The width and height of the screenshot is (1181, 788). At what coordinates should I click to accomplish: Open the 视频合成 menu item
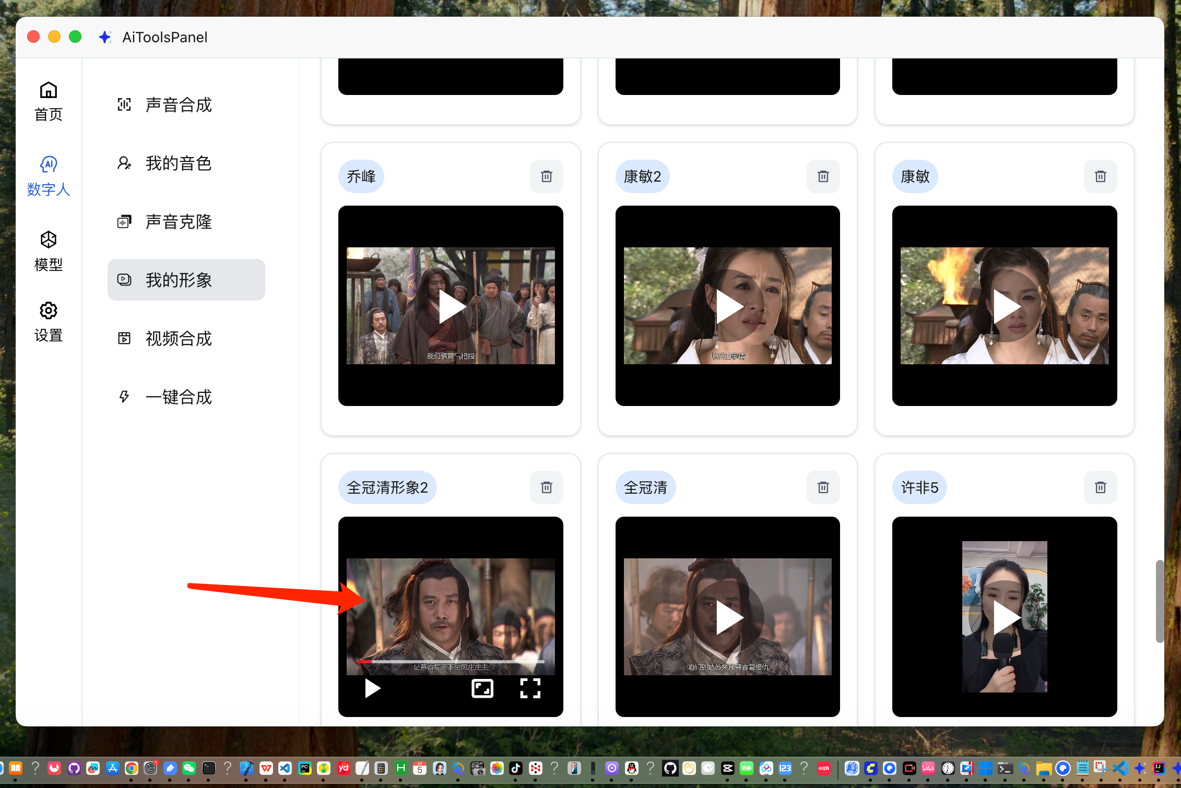coord(186,339)
